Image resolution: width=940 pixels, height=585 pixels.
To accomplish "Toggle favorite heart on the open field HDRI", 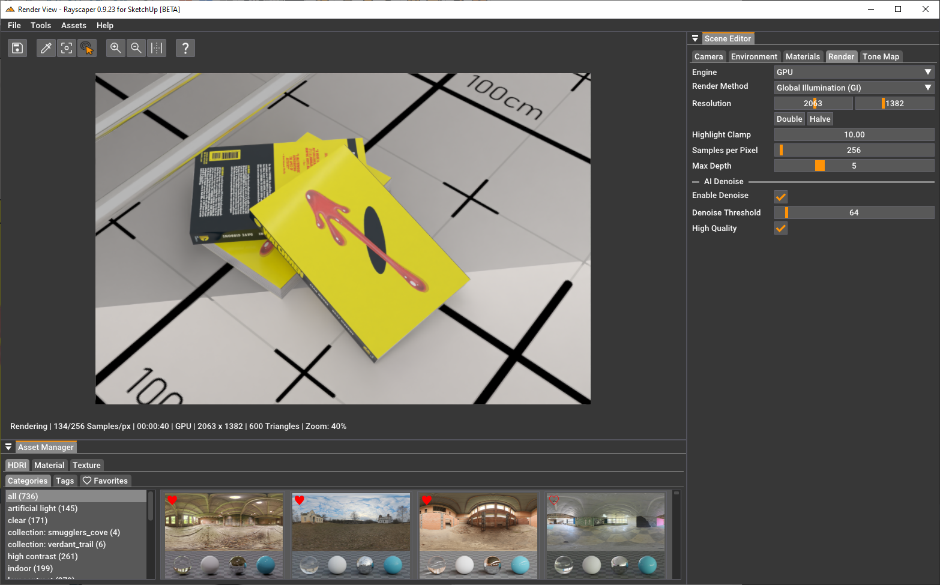I will pos(300,500).
